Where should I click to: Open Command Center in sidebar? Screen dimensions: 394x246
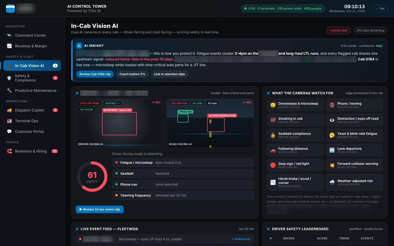(x=32, y=35)
